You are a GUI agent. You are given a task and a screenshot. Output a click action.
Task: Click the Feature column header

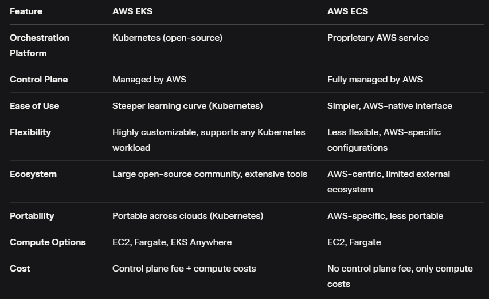tap(26, 11)
